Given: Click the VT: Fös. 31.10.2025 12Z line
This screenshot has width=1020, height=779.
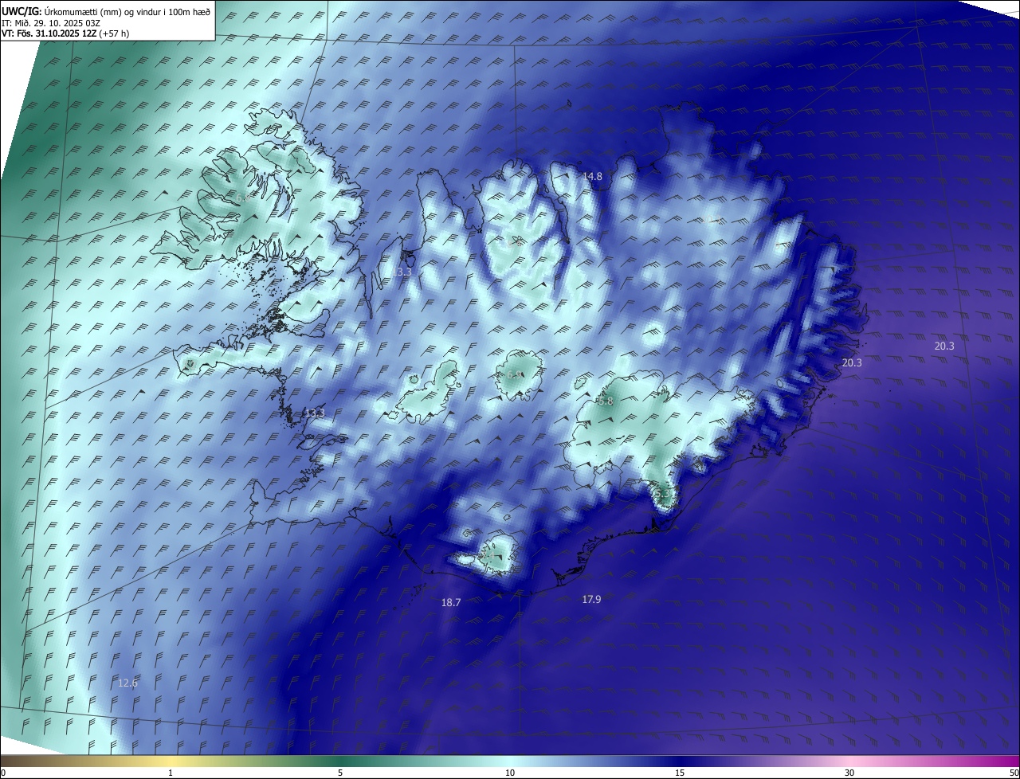Looking at the screenshot, I should (x=65, y=33).
